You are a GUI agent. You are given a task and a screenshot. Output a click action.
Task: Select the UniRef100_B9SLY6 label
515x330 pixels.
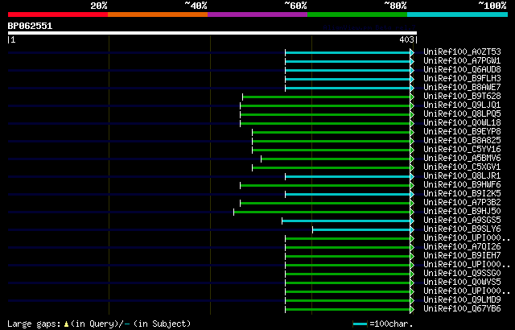coord(462,229)
